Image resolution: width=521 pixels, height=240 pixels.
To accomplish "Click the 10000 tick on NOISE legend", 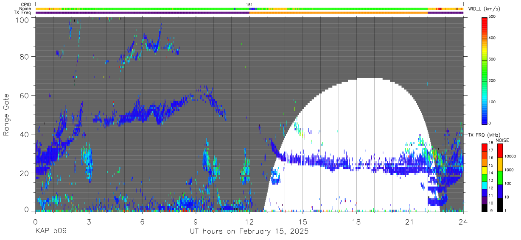I will (510, 157).
